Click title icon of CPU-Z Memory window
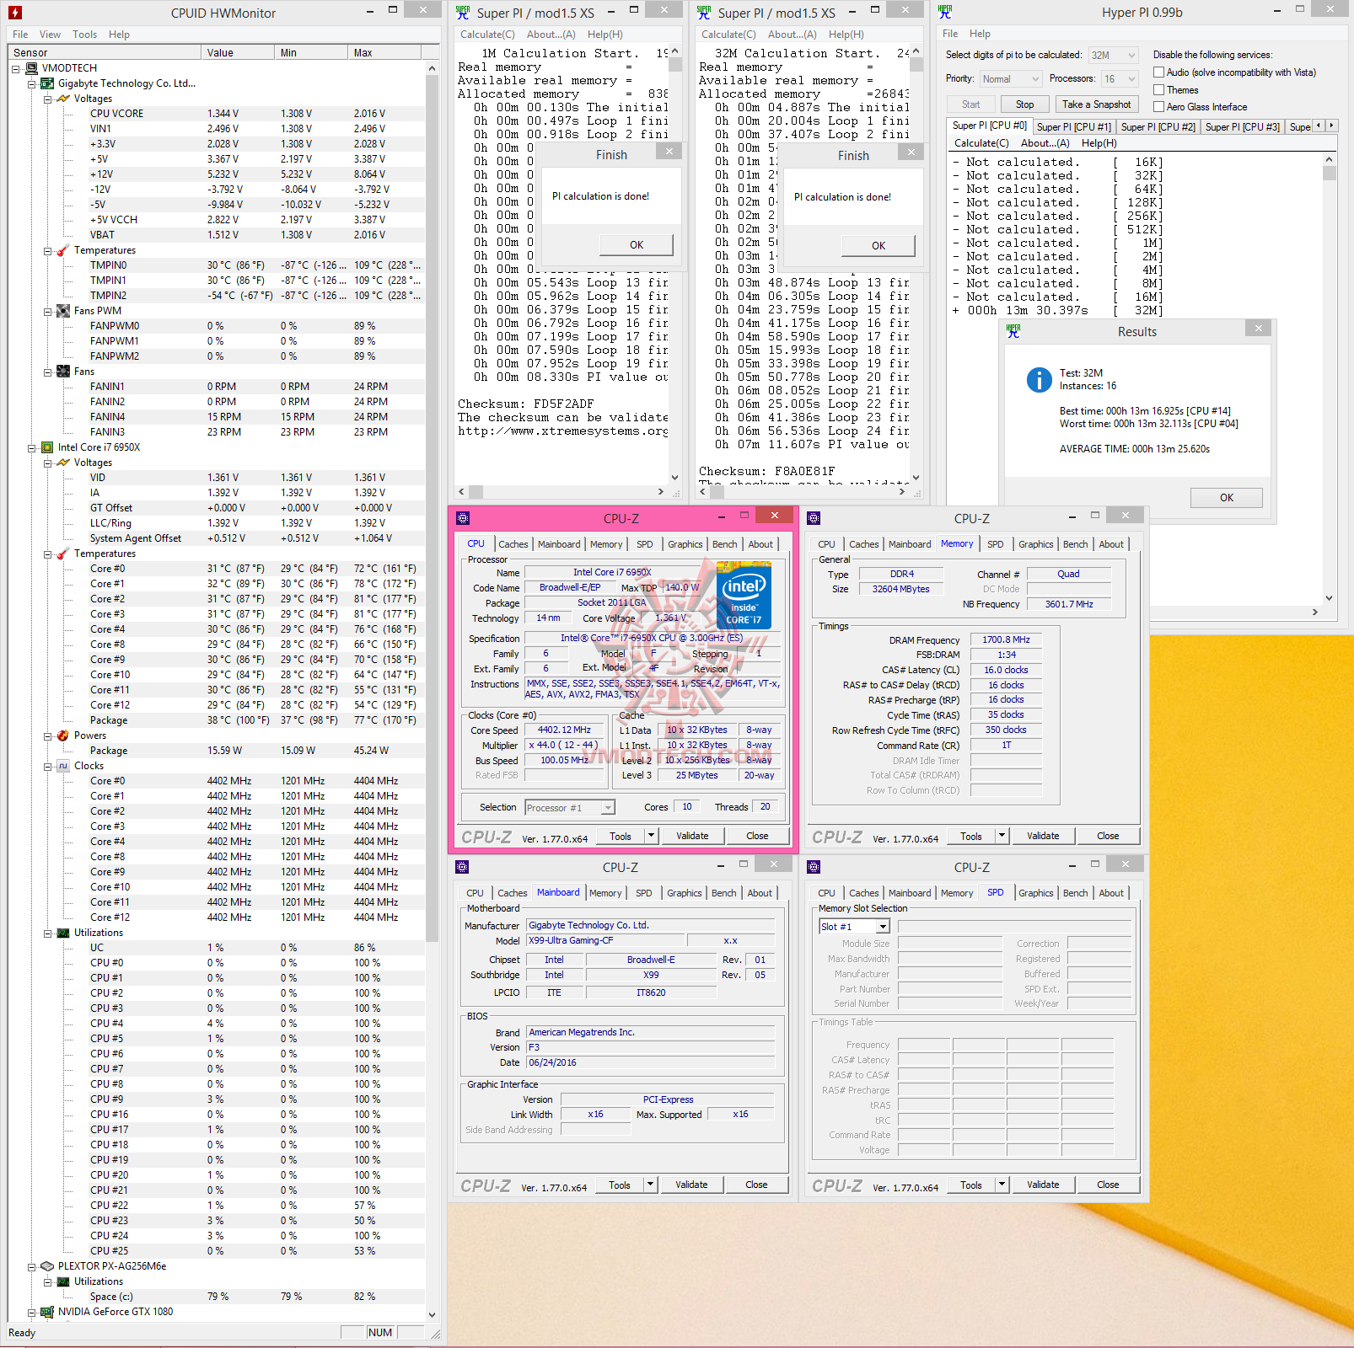This screenshot has height=1348, width=1354. click(x=814, y=518)
